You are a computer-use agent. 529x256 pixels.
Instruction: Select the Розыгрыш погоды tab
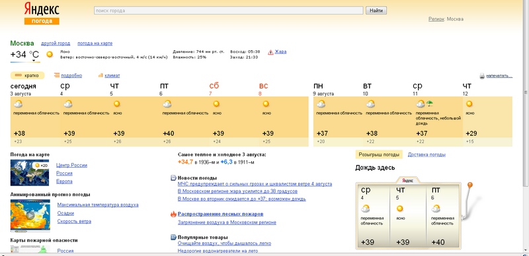coord(379,154)
